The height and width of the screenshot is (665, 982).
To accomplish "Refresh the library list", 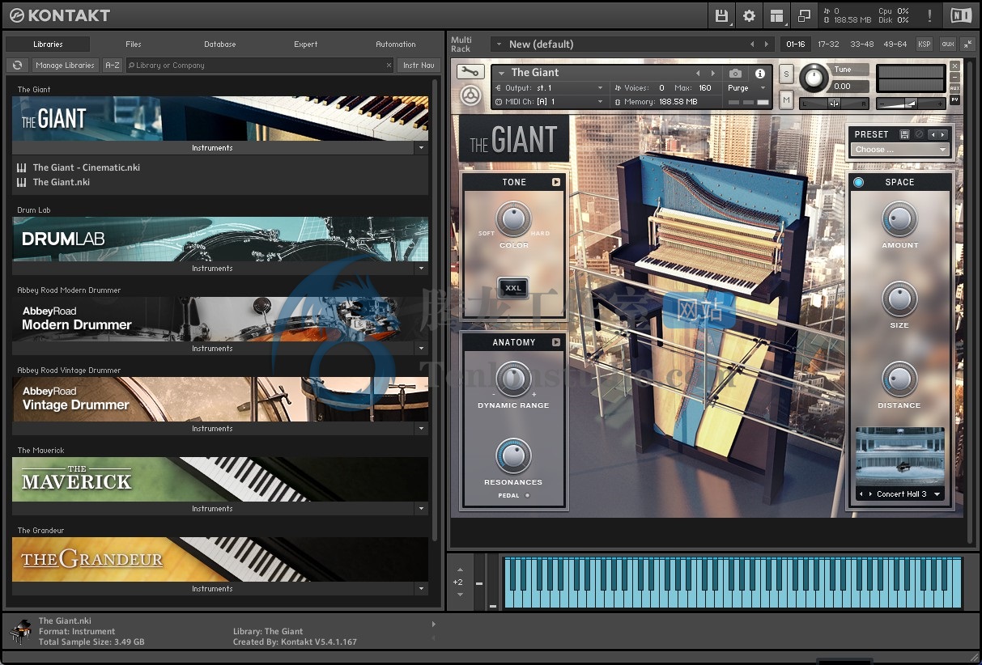I will pos(16,66).
